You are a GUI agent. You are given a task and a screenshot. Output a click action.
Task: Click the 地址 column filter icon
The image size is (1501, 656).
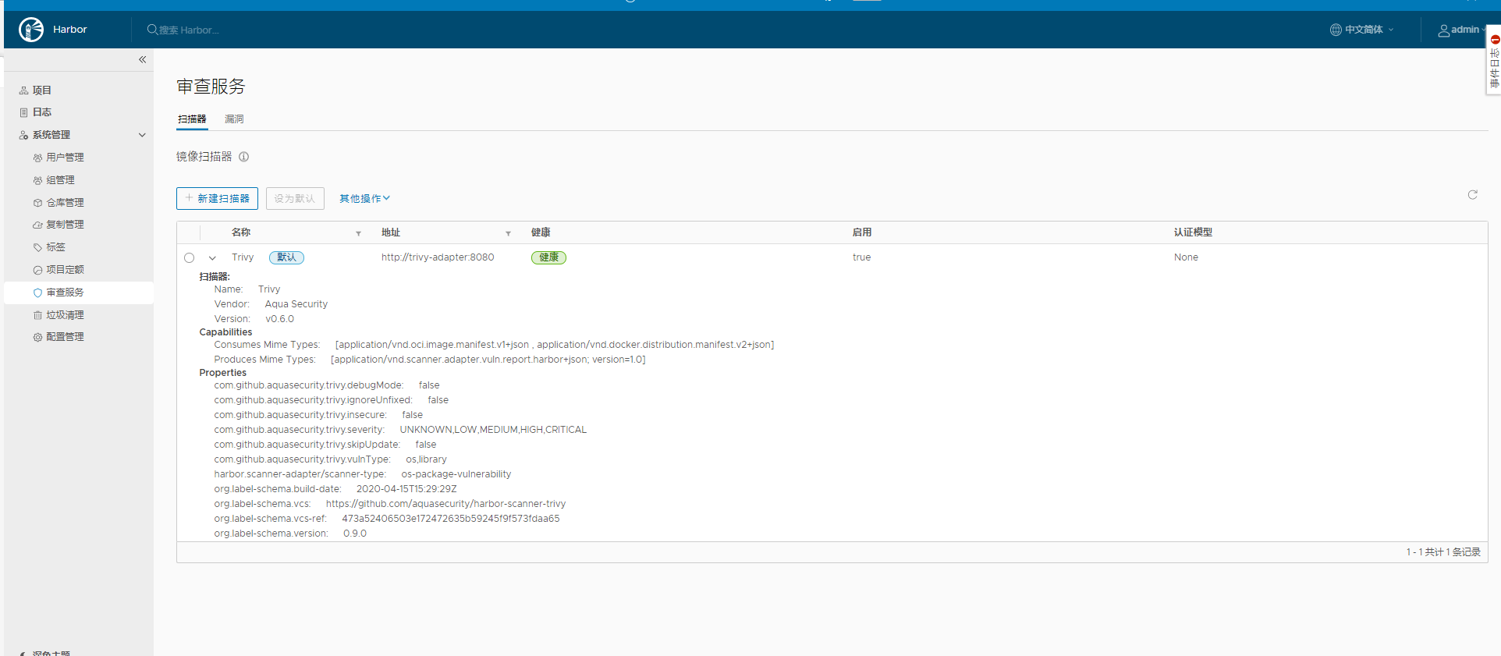tap(508, 233)
